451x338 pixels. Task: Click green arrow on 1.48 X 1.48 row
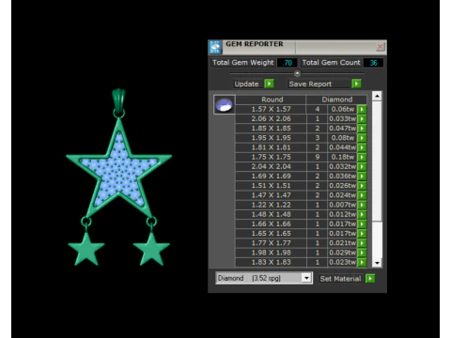362,214
